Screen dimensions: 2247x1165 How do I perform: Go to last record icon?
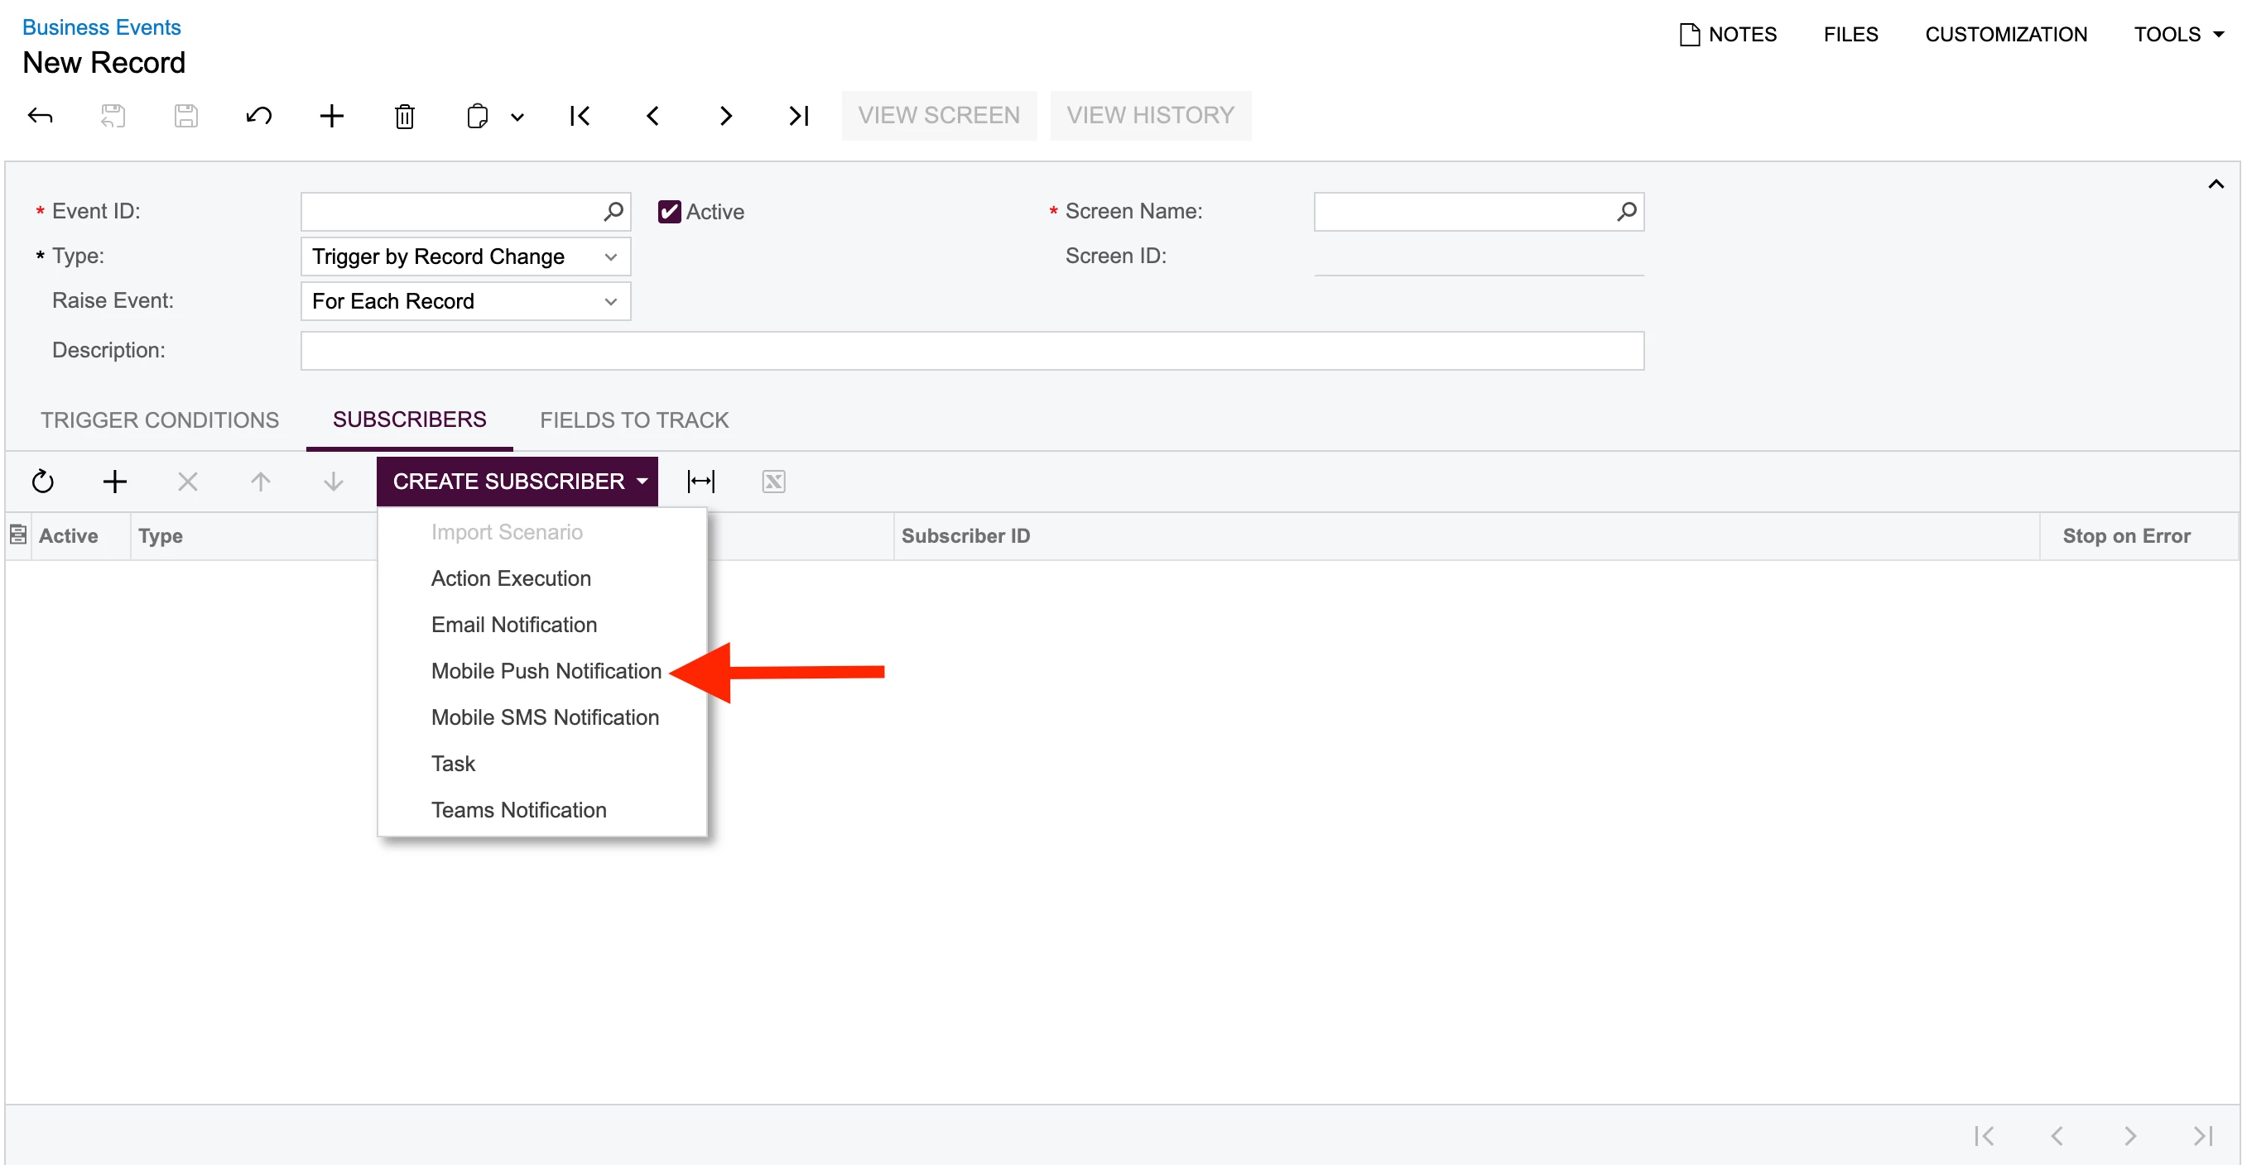(798, 116)
